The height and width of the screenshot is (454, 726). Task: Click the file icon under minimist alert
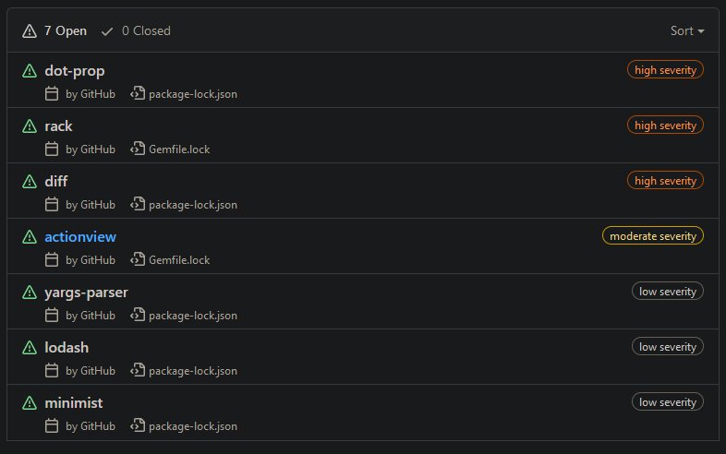click(x=138, y=425)
